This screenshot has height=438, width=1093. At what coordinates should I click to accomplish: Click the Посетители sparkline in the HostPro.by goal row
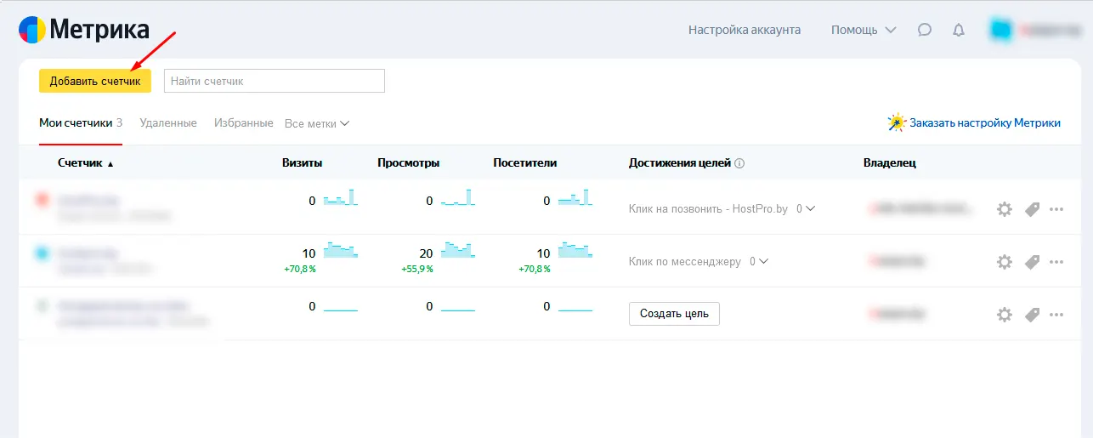(x=575, y=198)
